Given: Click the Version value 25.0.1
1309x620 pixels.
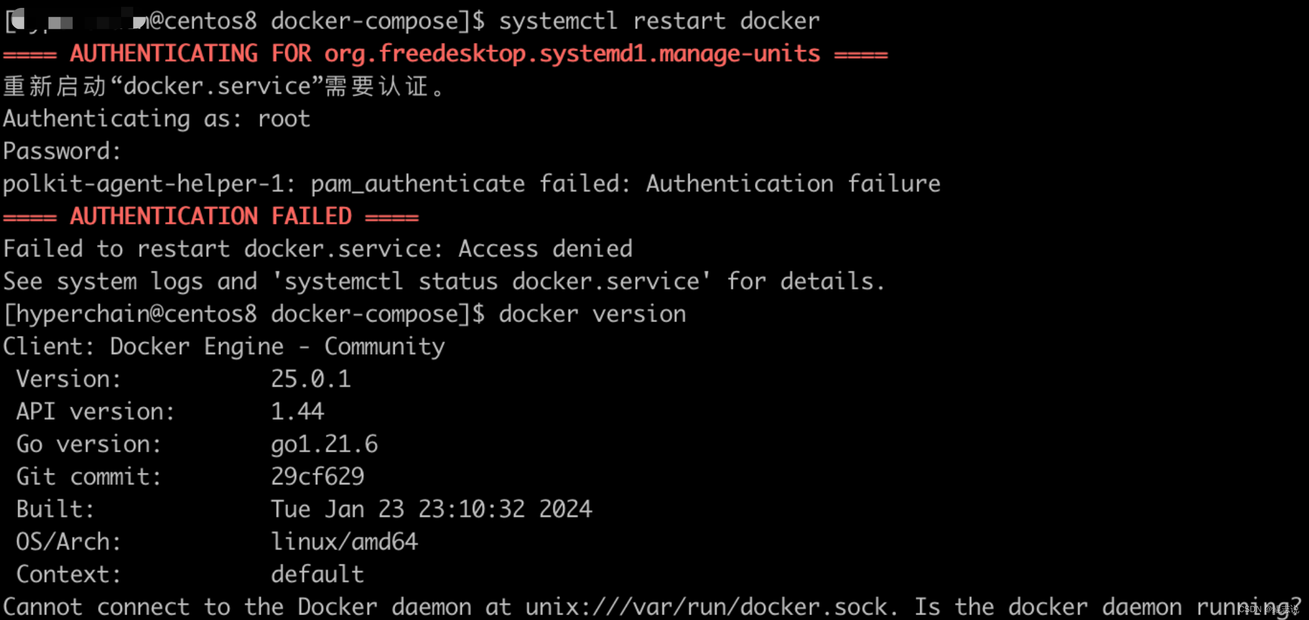Looking at the screenshot, I should (311, 379).
